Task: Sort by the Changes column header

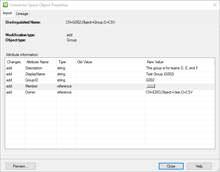Action: click(15, 62)
